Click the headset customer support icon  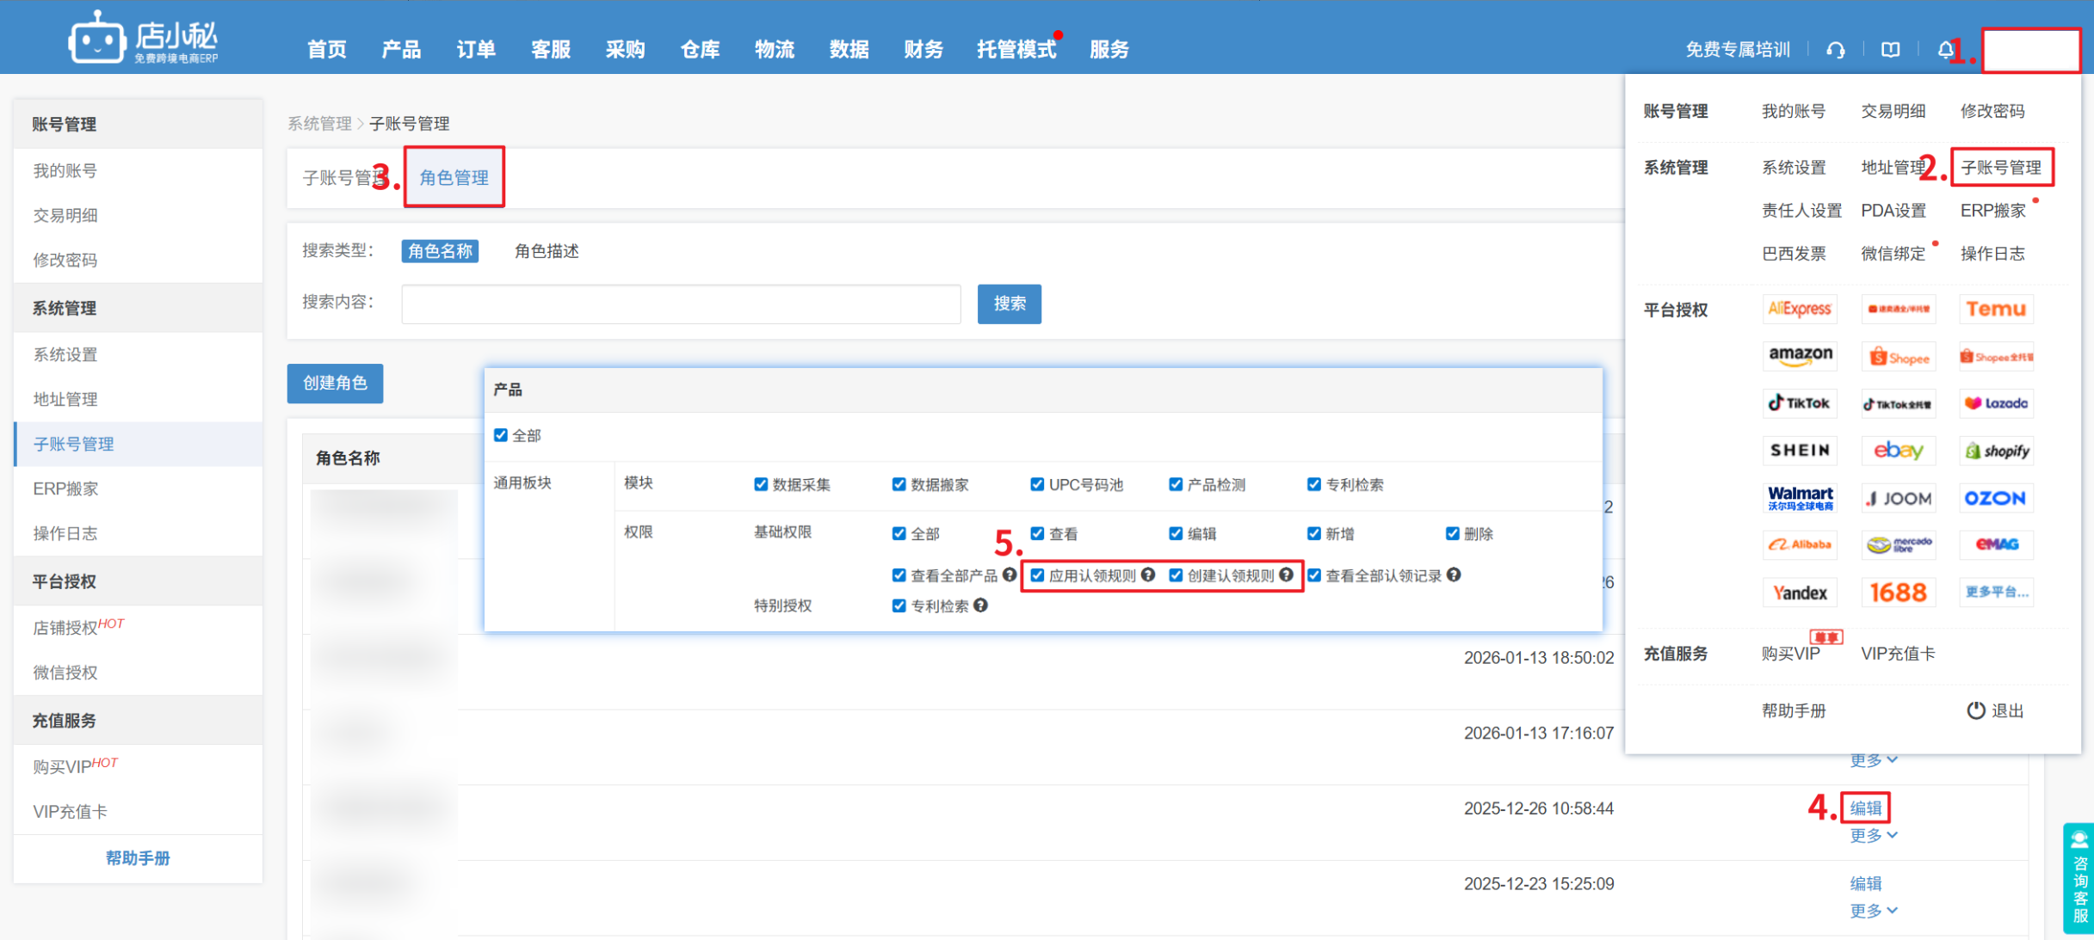pyautogui.click(x=1835, y=50)
